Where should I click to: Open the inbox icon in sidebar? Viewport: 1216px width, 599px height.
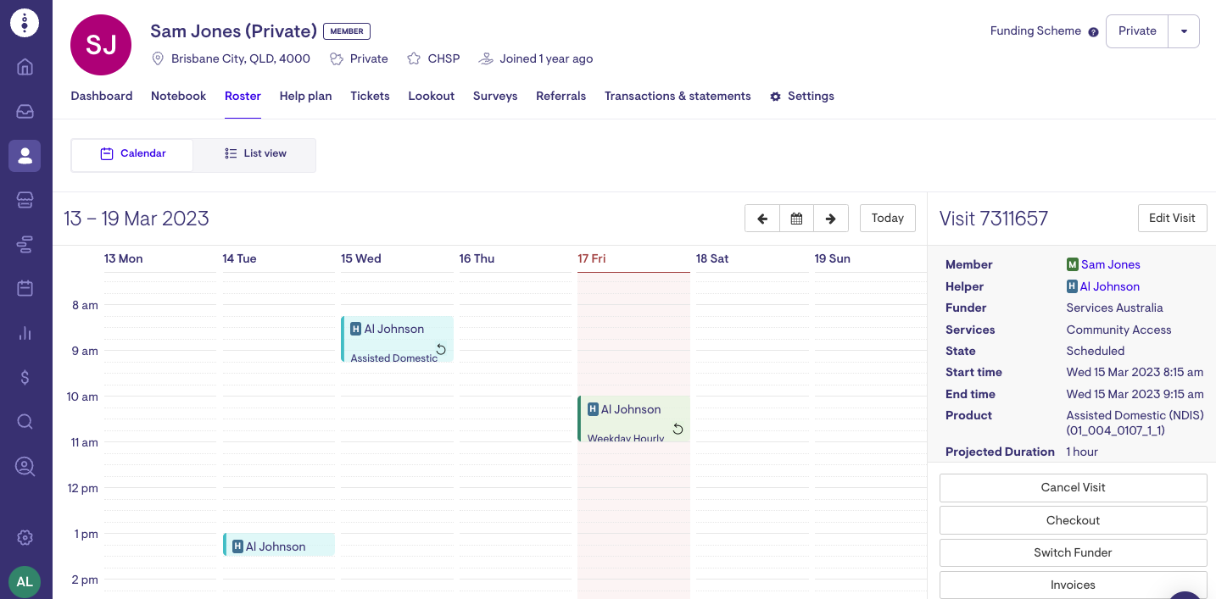(x=25, y=112)
